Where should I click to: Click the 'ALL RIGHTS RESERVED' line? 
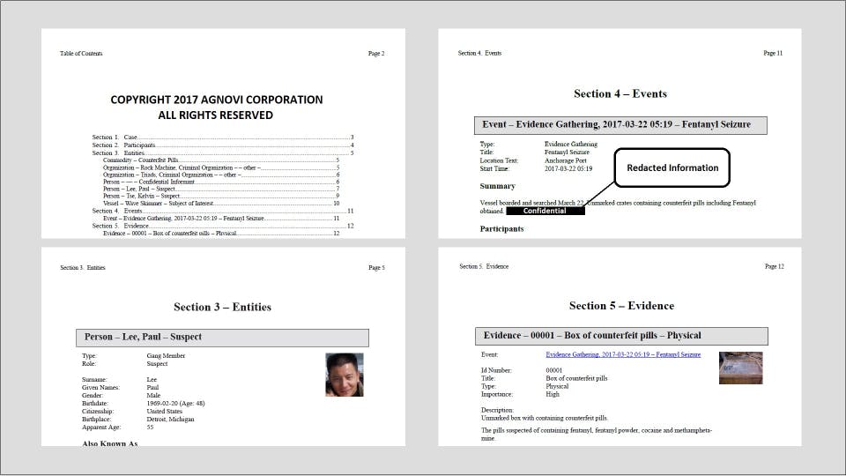click(215, 115)
